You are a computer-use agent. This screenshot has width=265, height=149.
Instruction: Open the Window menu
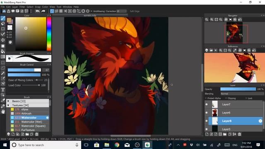pyautogui.click(x=67, y=7)
